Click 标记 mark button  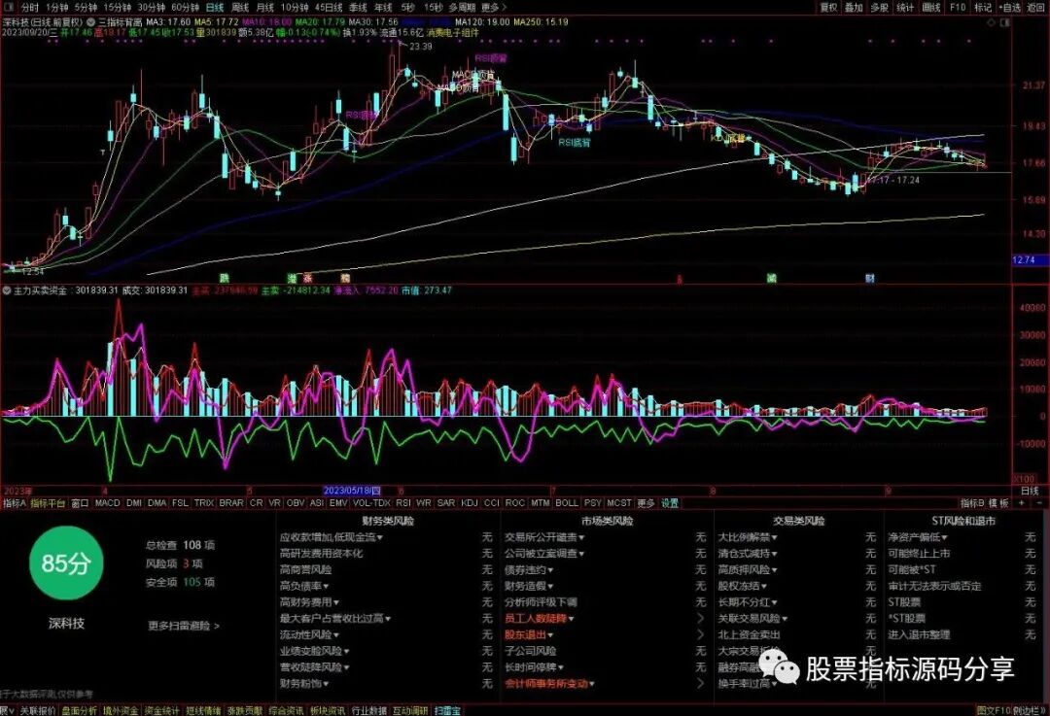(982, 8)
